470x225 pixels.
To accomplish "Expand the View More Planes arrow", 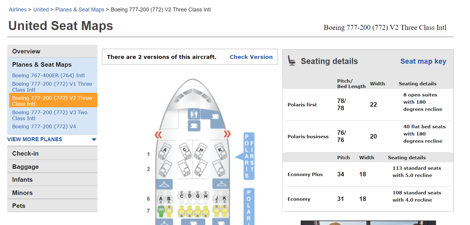I will [94, 139].
